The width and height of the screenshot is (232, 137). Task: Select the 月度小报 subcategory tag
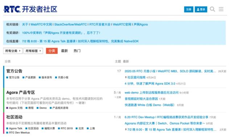[x=62, y=78]
